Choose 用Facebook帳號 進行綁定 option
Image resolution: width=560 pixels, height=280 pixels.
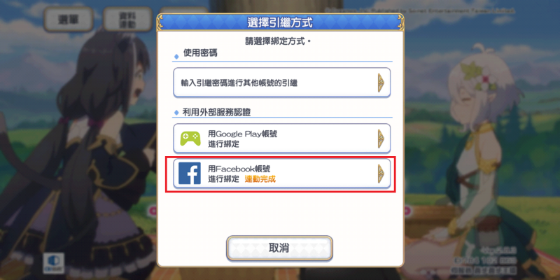(x=282, y=174)
